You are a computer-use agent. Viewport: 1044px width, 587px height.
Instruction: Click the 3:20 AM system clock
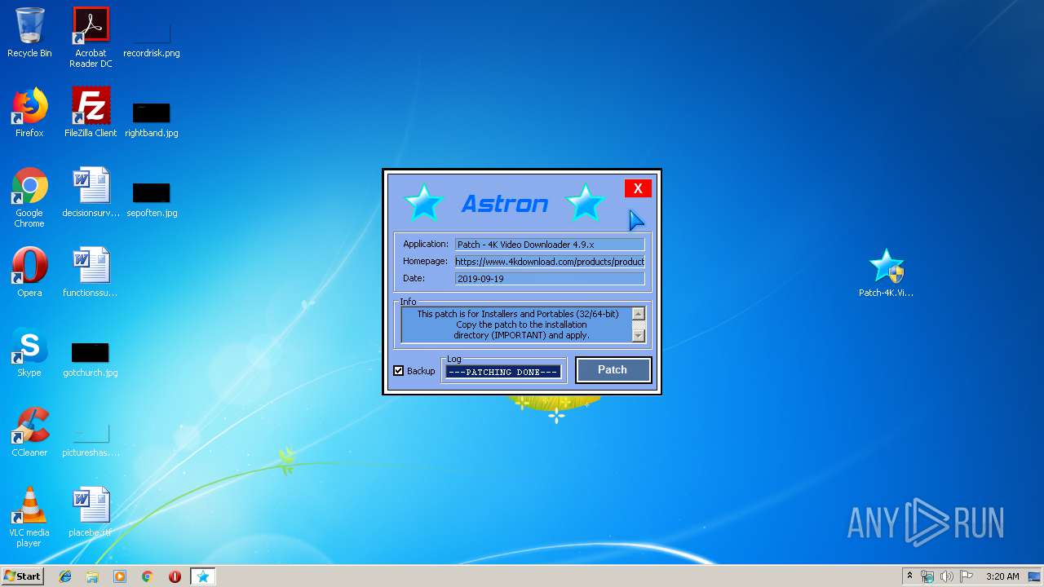click(x=1002, y=576)
